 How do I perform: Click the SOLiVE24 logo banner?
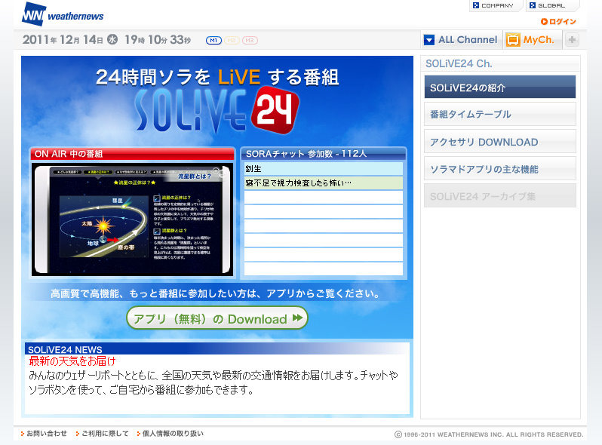click(x=217, y=110)
